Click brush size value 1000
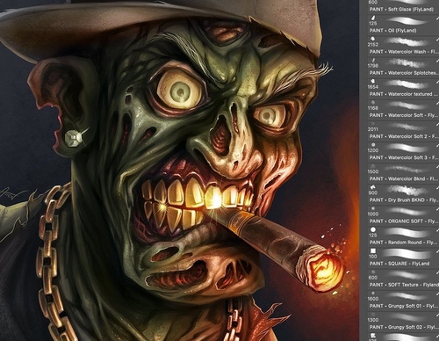The width and height of the screenshot is (439, 341). [373, 214]
